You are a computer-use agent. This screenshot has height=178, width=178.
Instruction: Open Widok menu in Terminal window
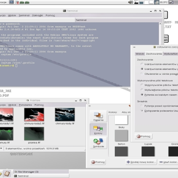click(x=12, y=16)
